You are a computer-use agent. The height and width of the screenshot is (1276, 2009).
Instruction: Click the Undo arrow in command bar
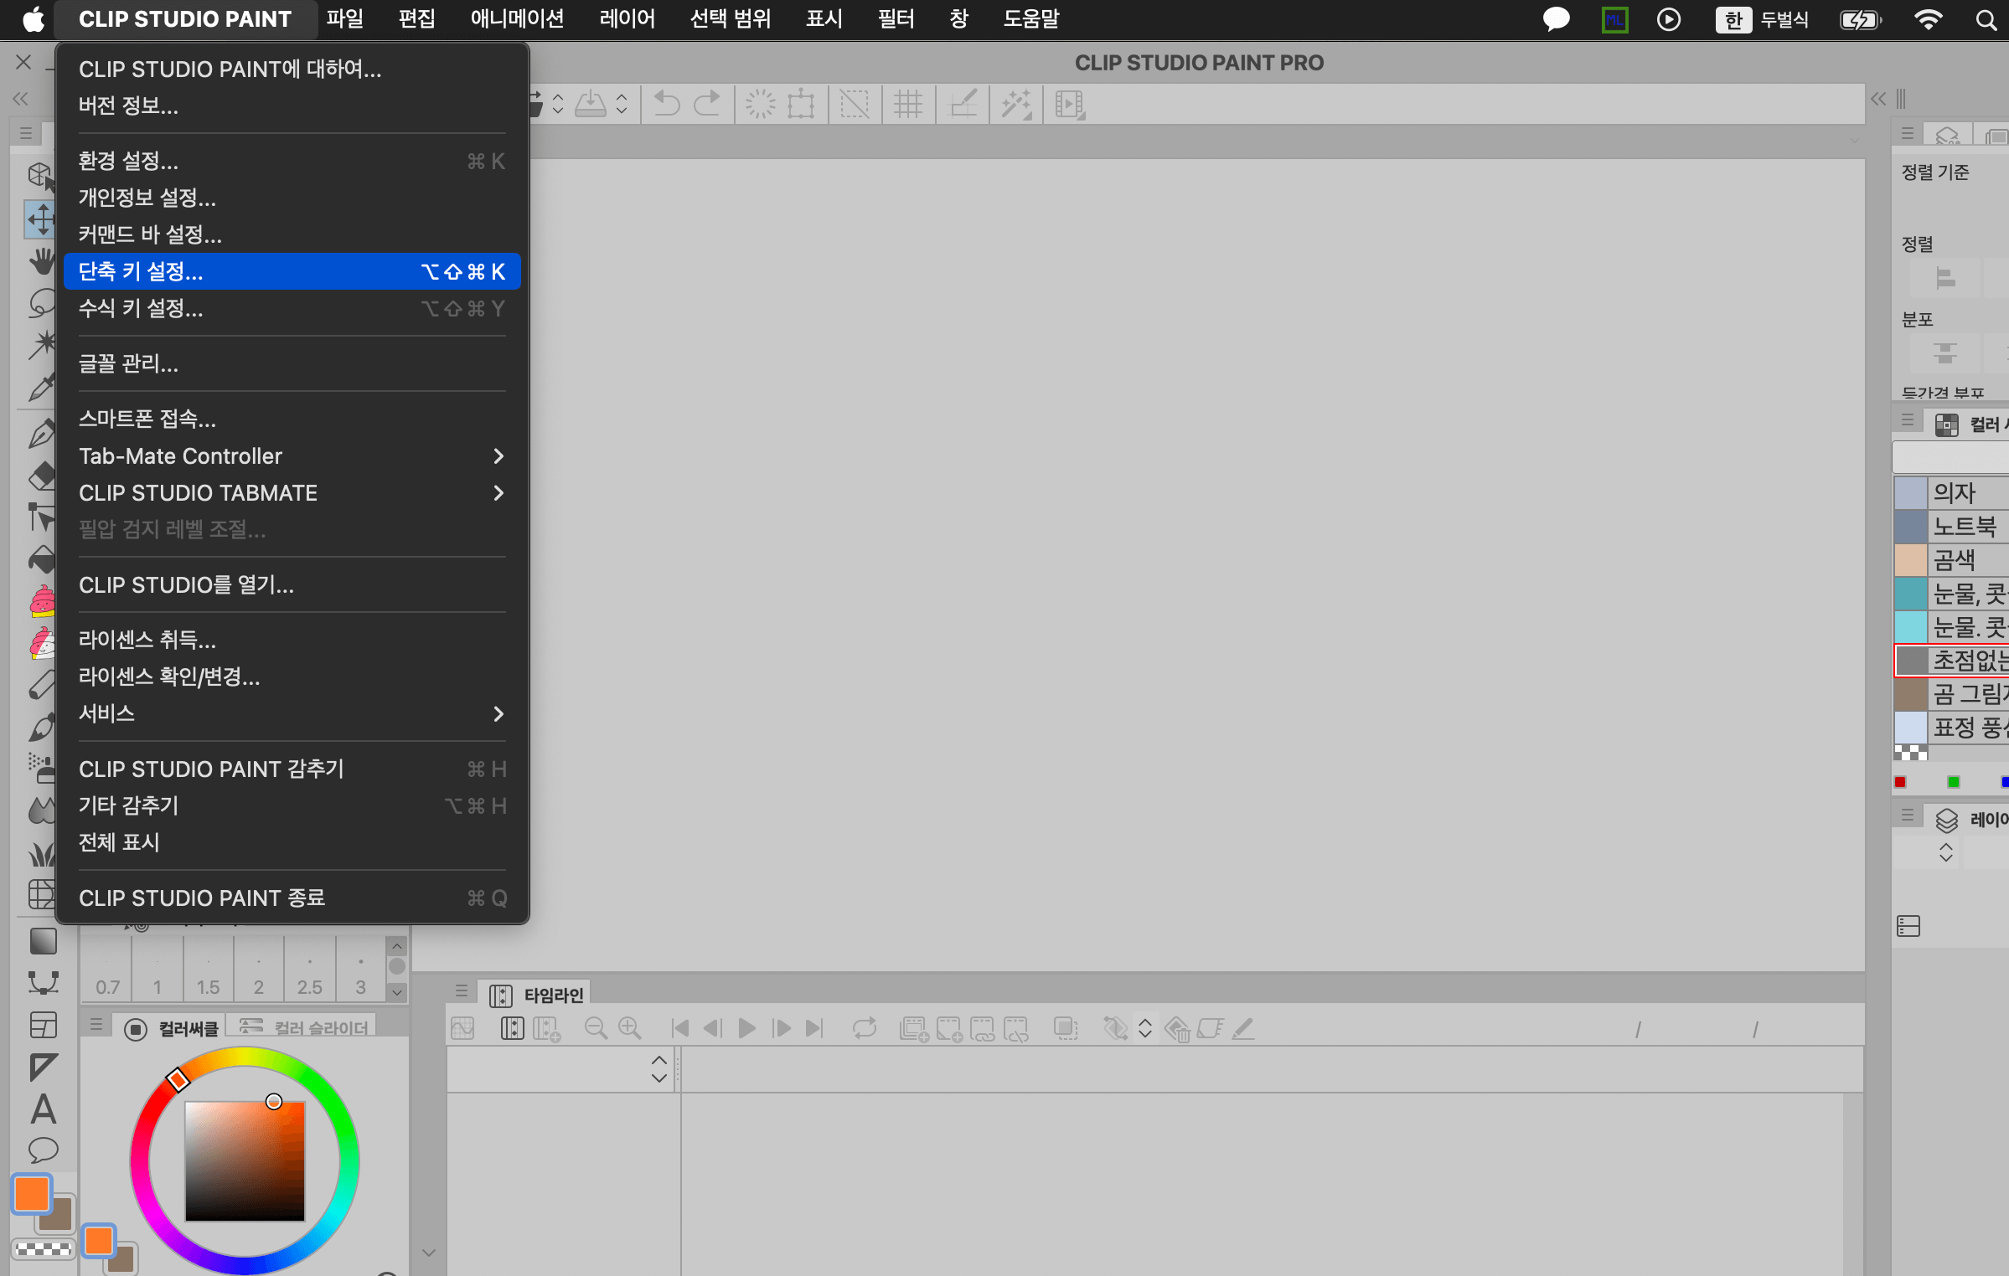coord(667,104)
